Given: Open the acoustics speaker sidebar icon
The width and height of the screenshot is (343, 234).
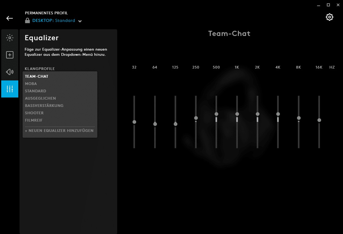Looking at the screenshot, I should point(10,72).
